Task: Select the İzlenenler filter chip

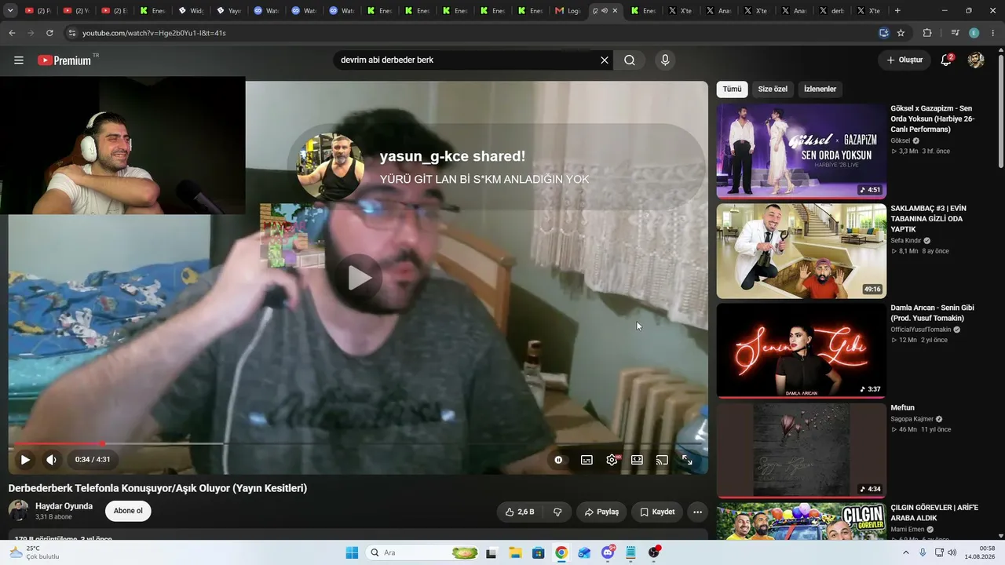Action: tap(820, 89)
